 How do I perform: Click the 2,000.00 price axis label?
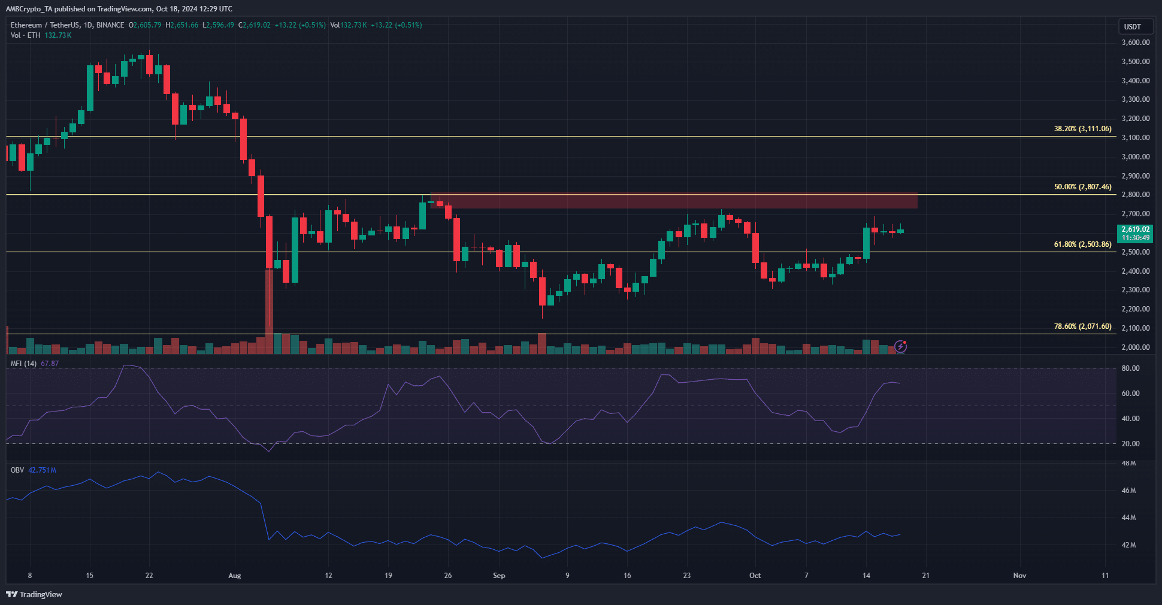[1136, 347]
